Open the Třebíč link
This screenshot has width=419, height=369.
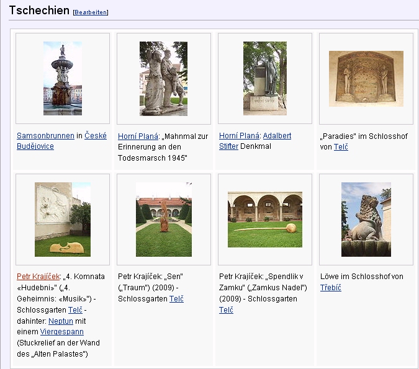(x=330, y=288)
